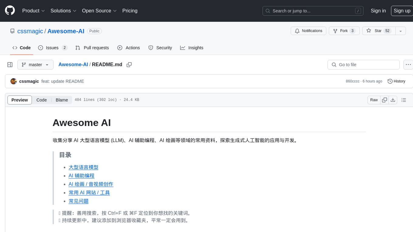Switch to the Insights tab

click(x=192, y=48)
